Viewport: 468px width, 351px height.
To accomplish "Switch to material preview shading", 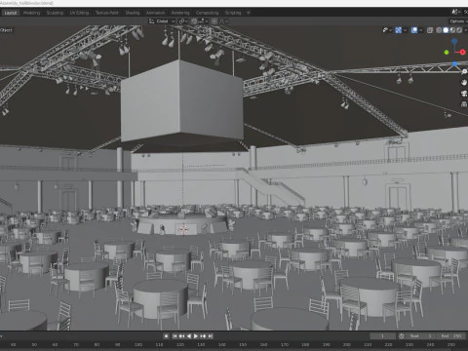I will pos(452,30).
